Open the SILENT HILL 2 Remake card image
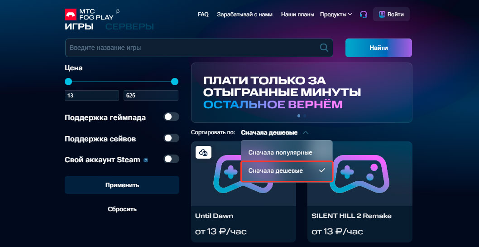479x247 pixels. [360, 174]
